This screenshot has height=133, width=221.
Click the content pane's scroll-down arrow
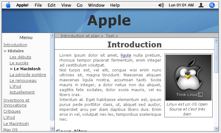216,129
